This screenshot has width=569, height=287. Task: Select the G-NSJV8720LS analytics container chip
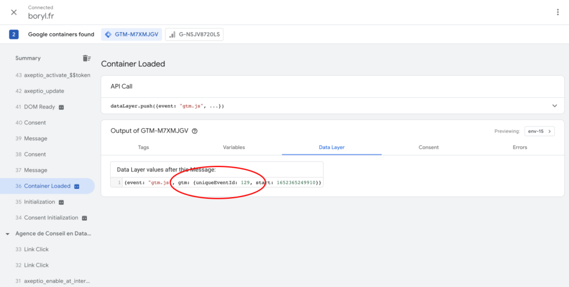pyautogui.click(x=194, y=34)
